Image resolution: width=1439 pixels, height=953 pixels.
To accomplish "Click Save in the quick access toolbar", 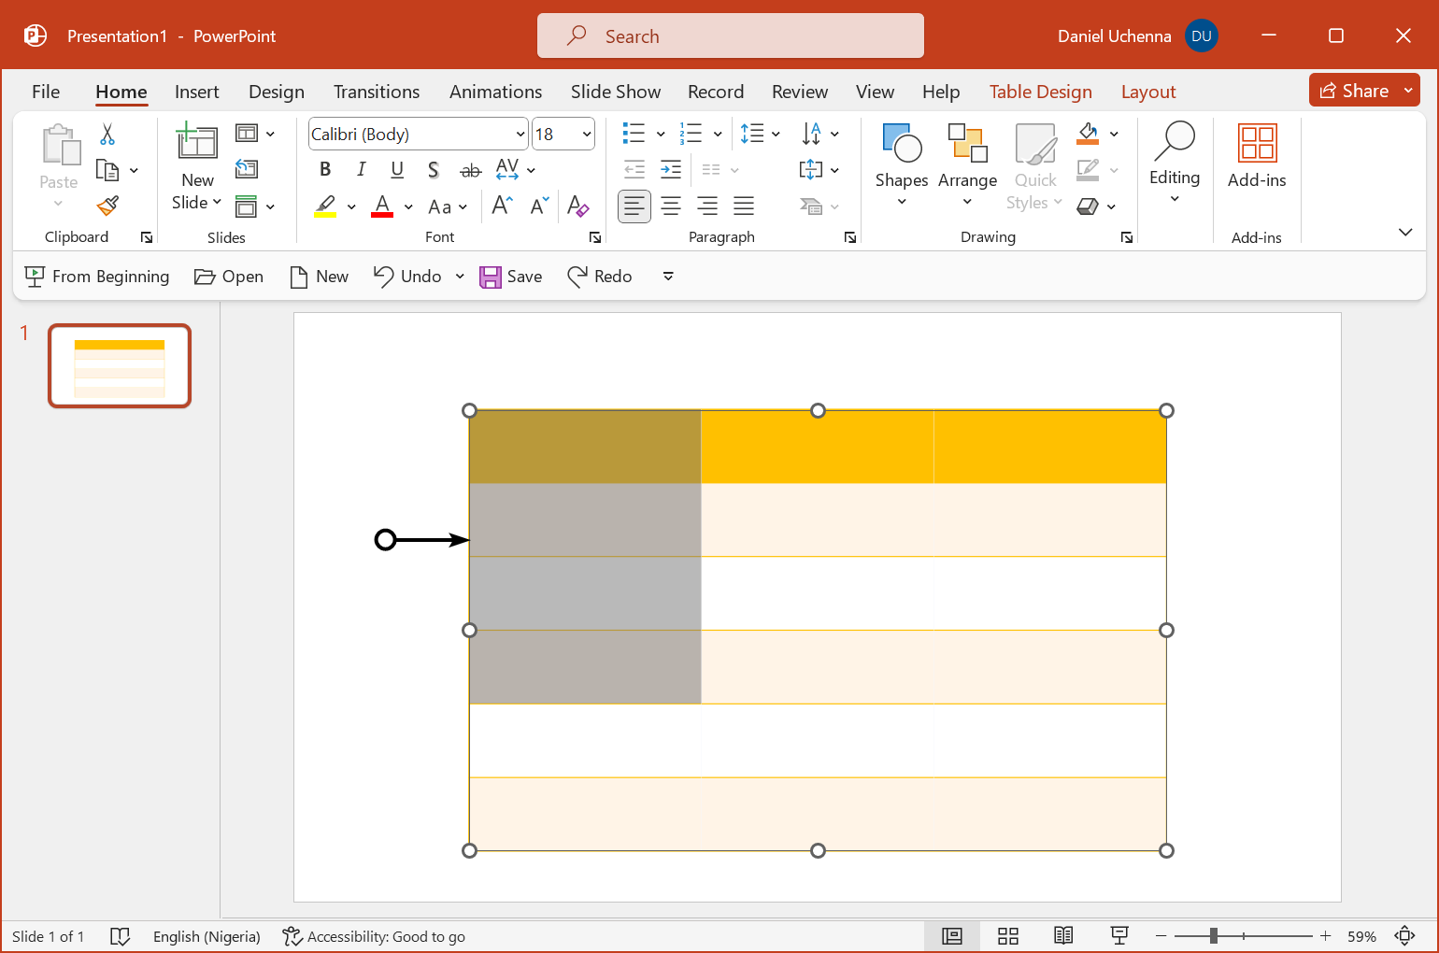I will 511,277.
